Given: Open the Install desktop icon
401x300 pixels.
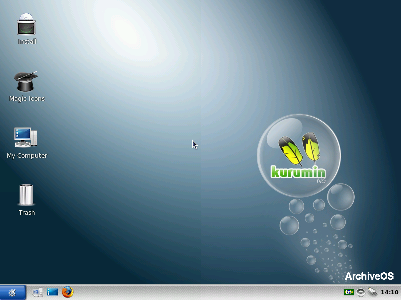Looking at the screenshot, I should pos(26,24).
